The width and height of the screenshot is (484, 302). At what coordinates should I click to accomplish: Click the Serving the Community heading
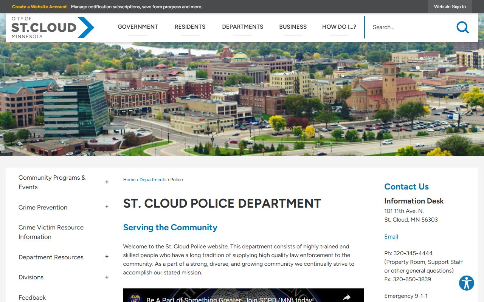(x=170, y=227)
